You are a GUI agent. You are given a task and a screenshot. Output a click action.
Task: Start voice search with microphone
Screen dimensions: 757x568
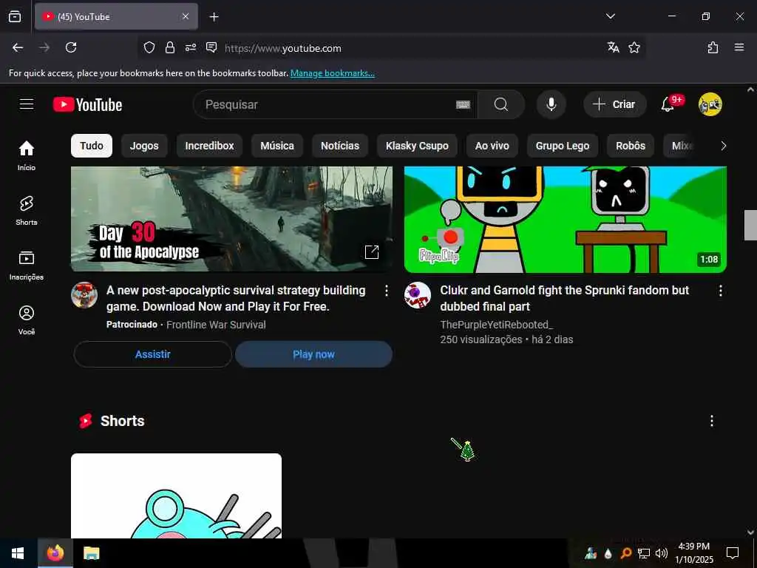(551, 104)
